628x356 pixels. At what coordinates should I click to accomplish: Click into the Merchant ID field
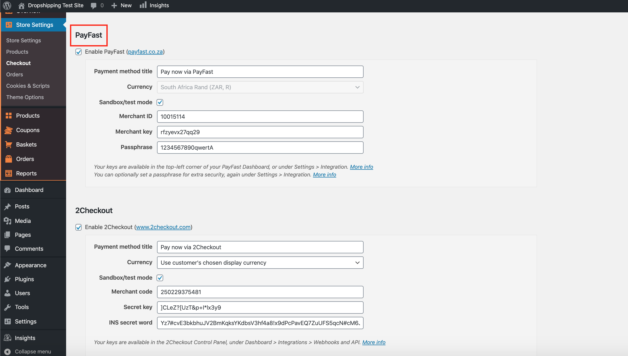tap(260, 117)
